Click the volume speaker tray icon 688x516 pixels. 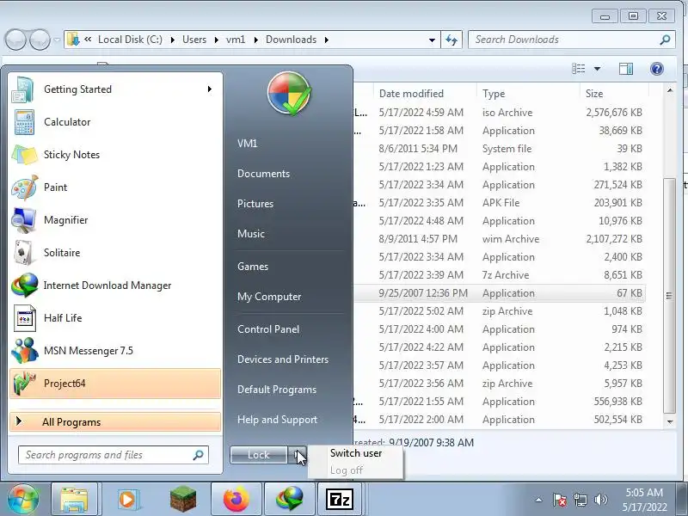[600, 500]
